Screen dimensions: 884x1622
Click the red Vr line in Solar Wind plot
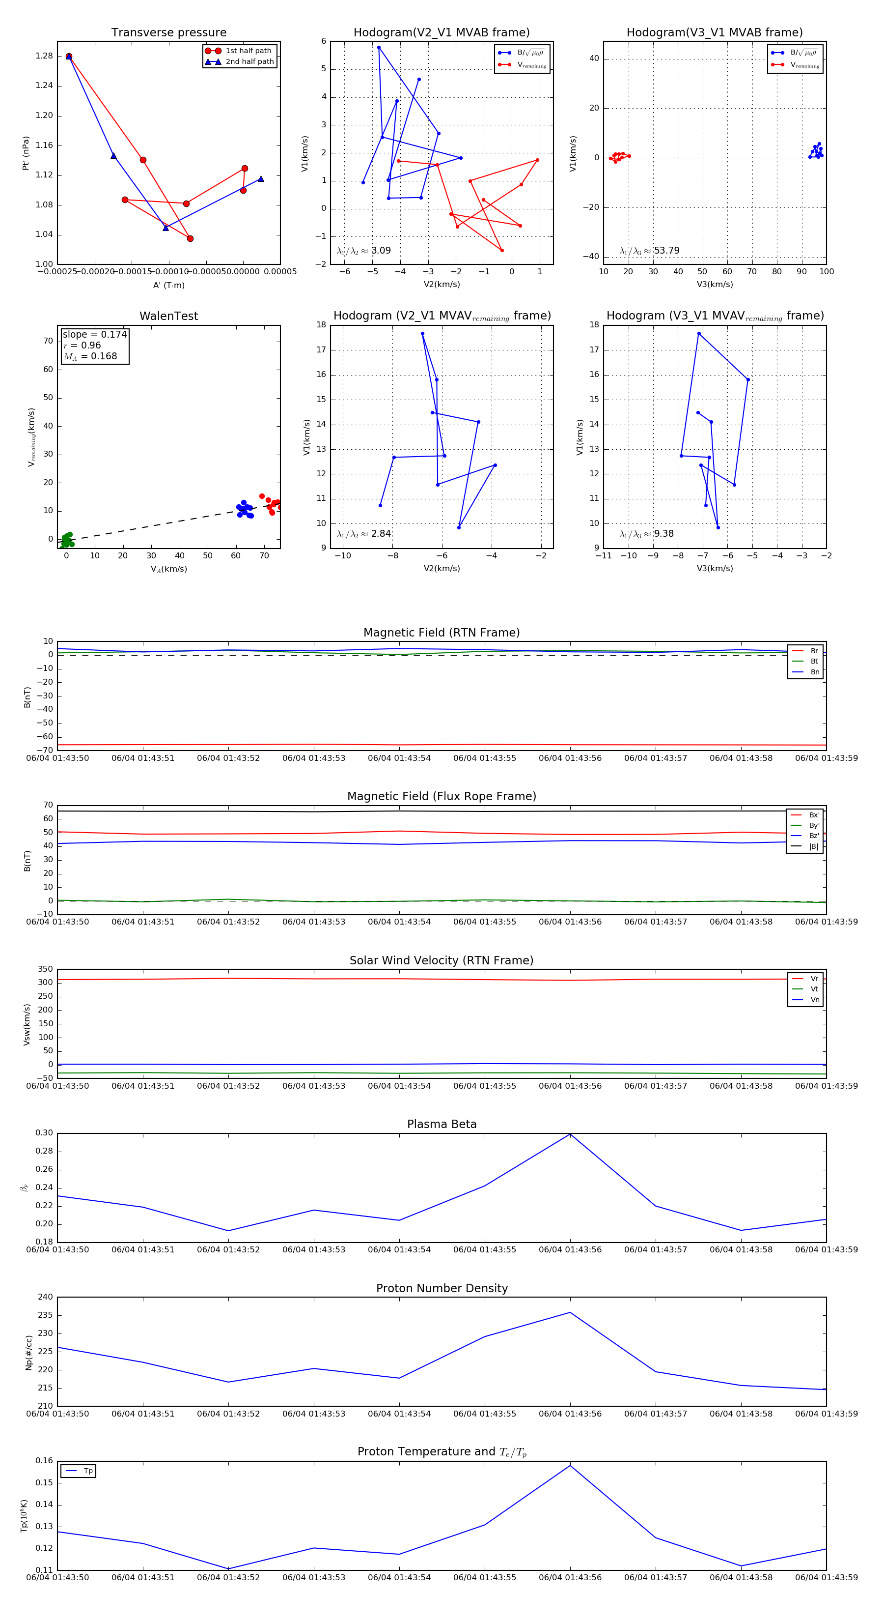[442, 979]
